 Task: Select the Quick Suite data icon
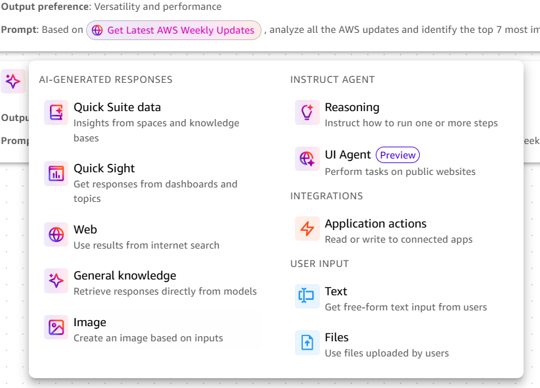(56, 112)
